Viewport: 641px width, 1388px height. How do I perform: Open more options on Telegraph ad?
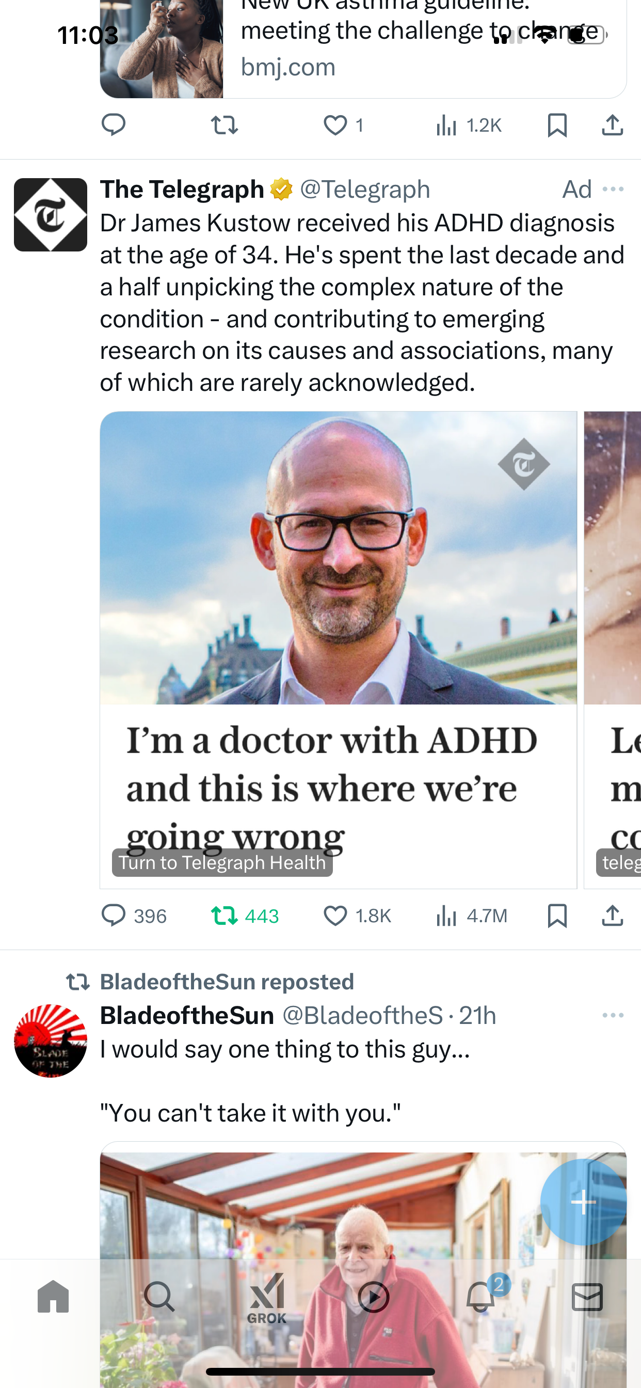[613, 189]
